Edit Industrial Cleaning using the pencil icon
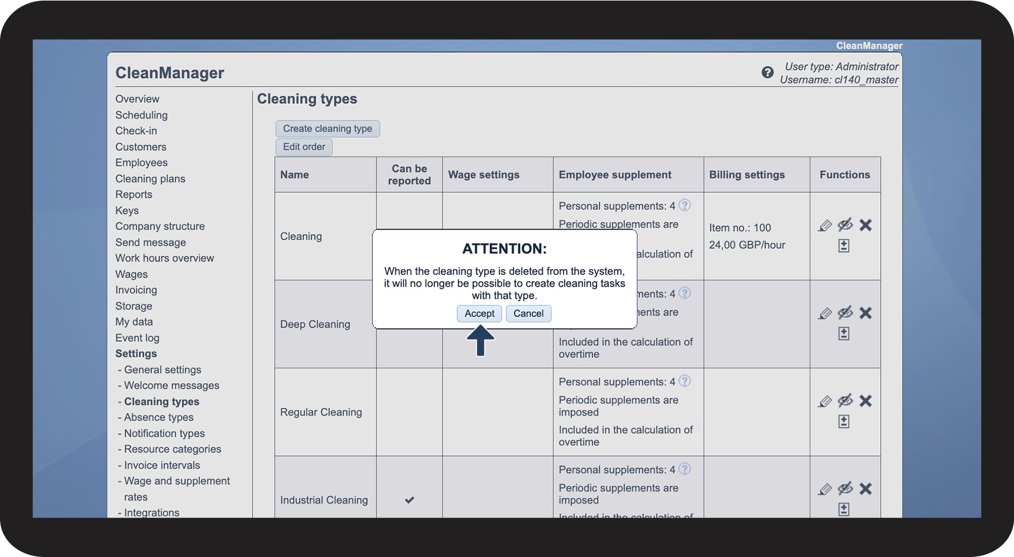Viewport: 1014px width, 557px height. (825, 489)
